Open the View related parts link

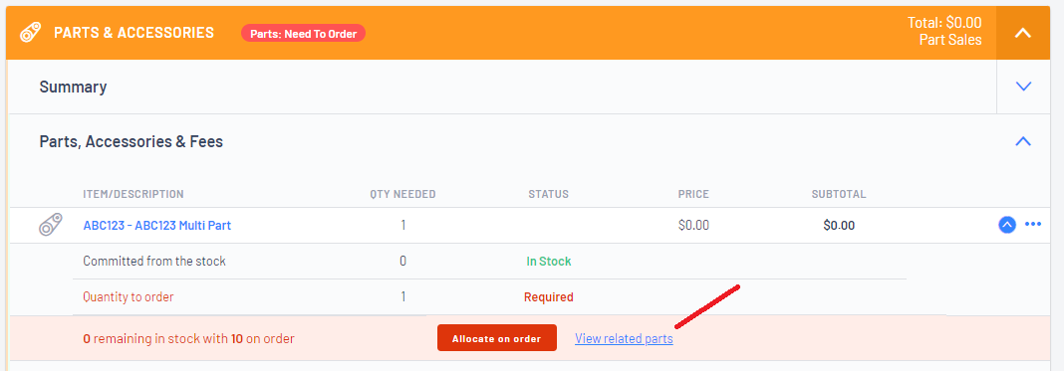(624, 338)
